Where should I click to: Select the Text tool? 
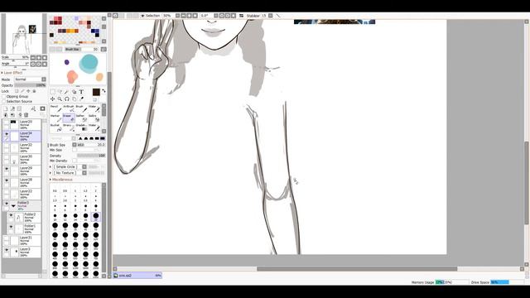[x=81, y=92]
